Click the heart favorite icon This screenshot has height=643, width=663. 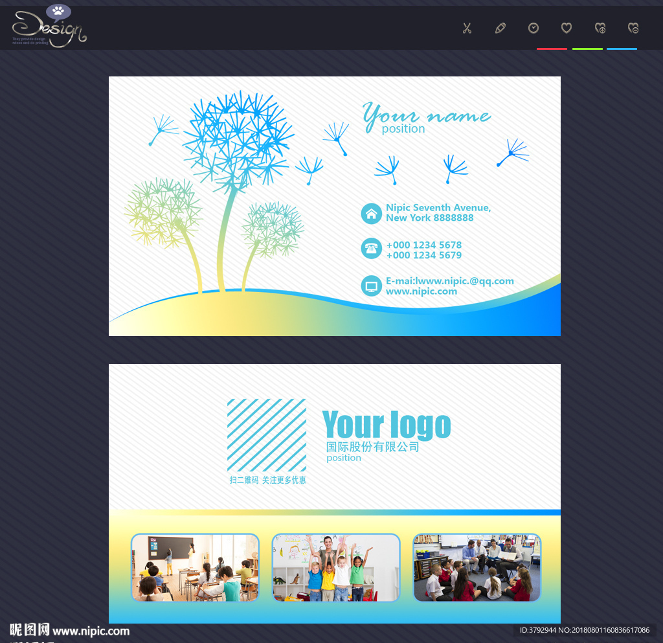tap(567, 28)
